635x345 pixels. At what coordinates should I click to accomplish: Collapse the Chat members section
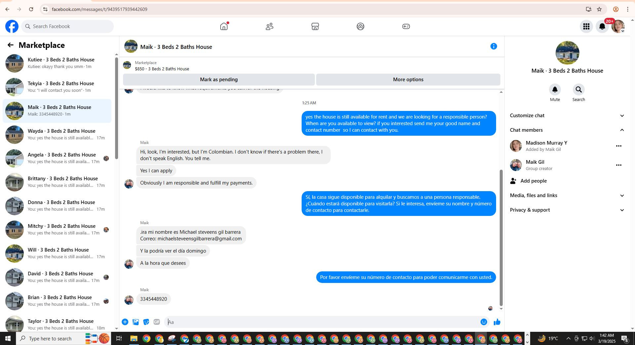coord(567,130)
